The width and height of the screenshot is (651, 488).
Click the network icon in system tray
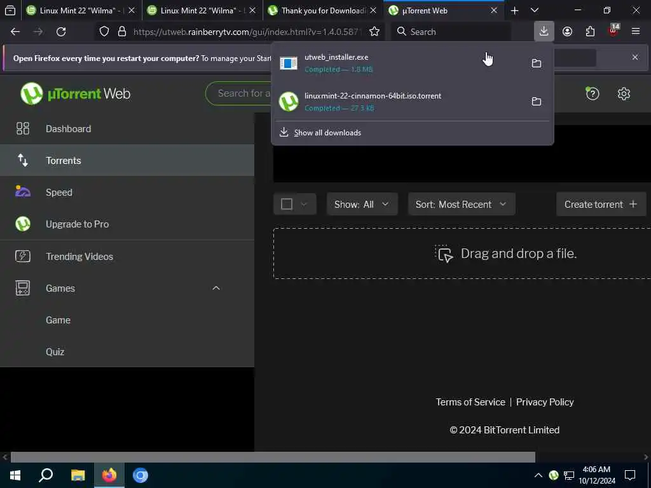tap(569, 475)
